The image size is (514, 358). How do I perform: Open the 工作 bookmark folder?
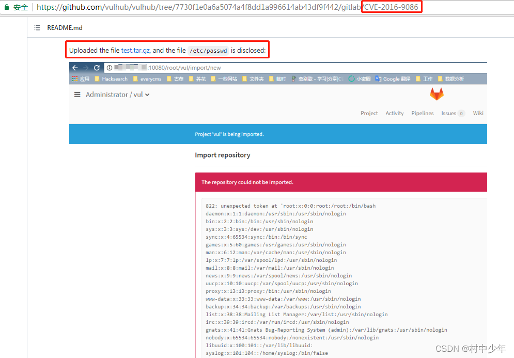(x=424, y=79)
